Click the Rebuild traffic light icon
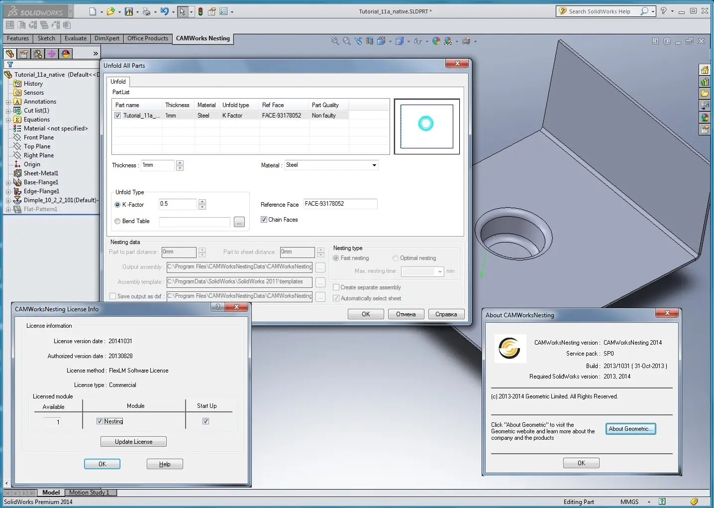714x508 pixels. click(200, 11)
